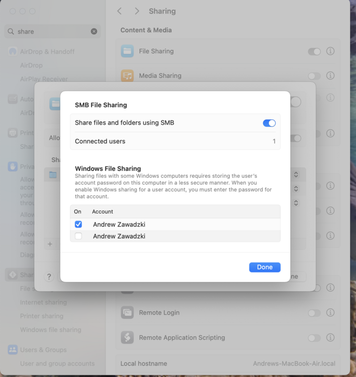The width and height of the screenshot is (356, 377).
Task: Click the Privacy hand sidebar icon
Action: point(13,166)
